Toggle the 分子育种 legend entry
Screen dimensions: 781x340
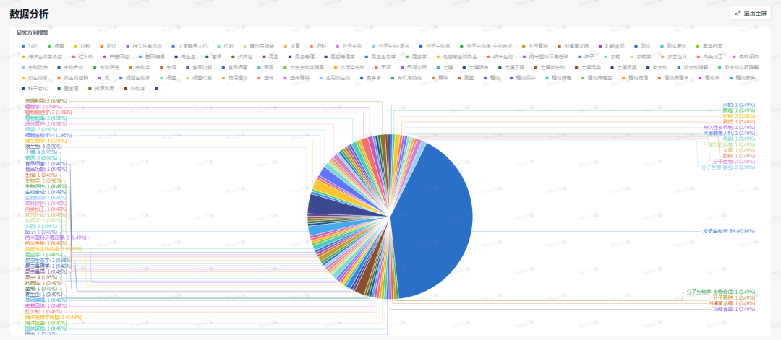point(535,46)
